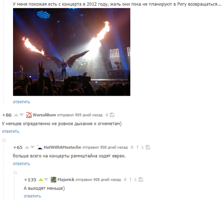Save Majorick's comment with floppy icon
This screenshot has width=224, height=201.
141,180
